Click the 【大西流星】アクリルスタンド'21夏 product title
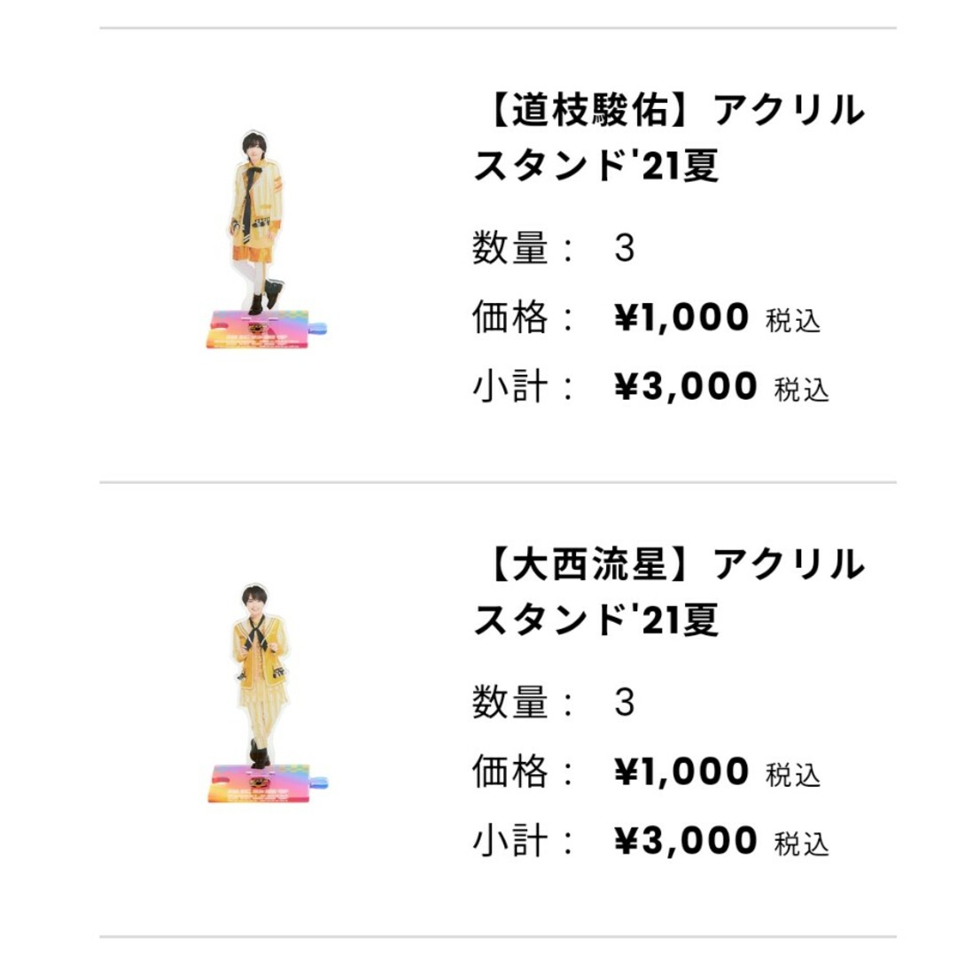Image resolution: width=957 pixels, height=957 pixels. (x=670, y=592)
